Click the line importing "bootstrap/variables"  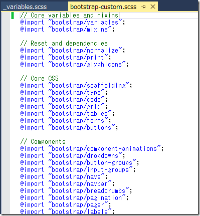tap(73, 23)
